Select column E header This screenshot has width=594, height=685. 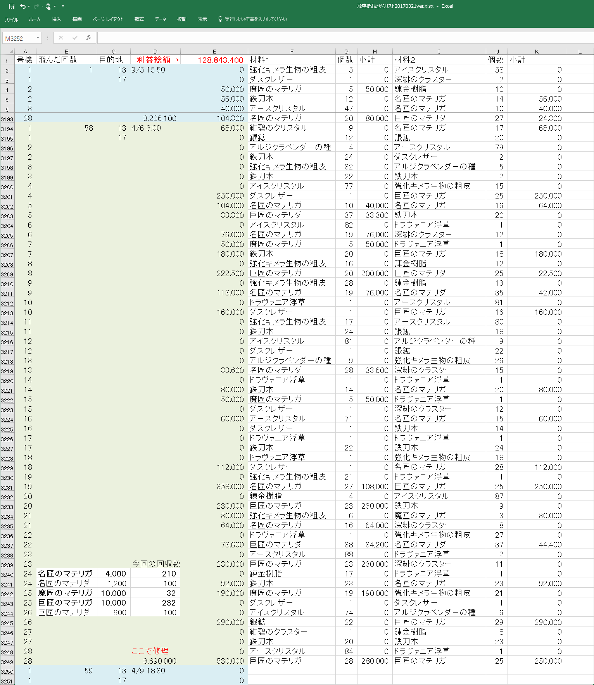pyautogui.click(x=214, y=51)
